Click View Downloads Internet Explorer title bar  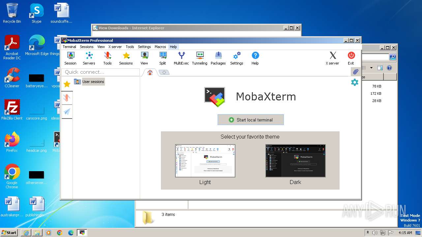click(188, 28)
